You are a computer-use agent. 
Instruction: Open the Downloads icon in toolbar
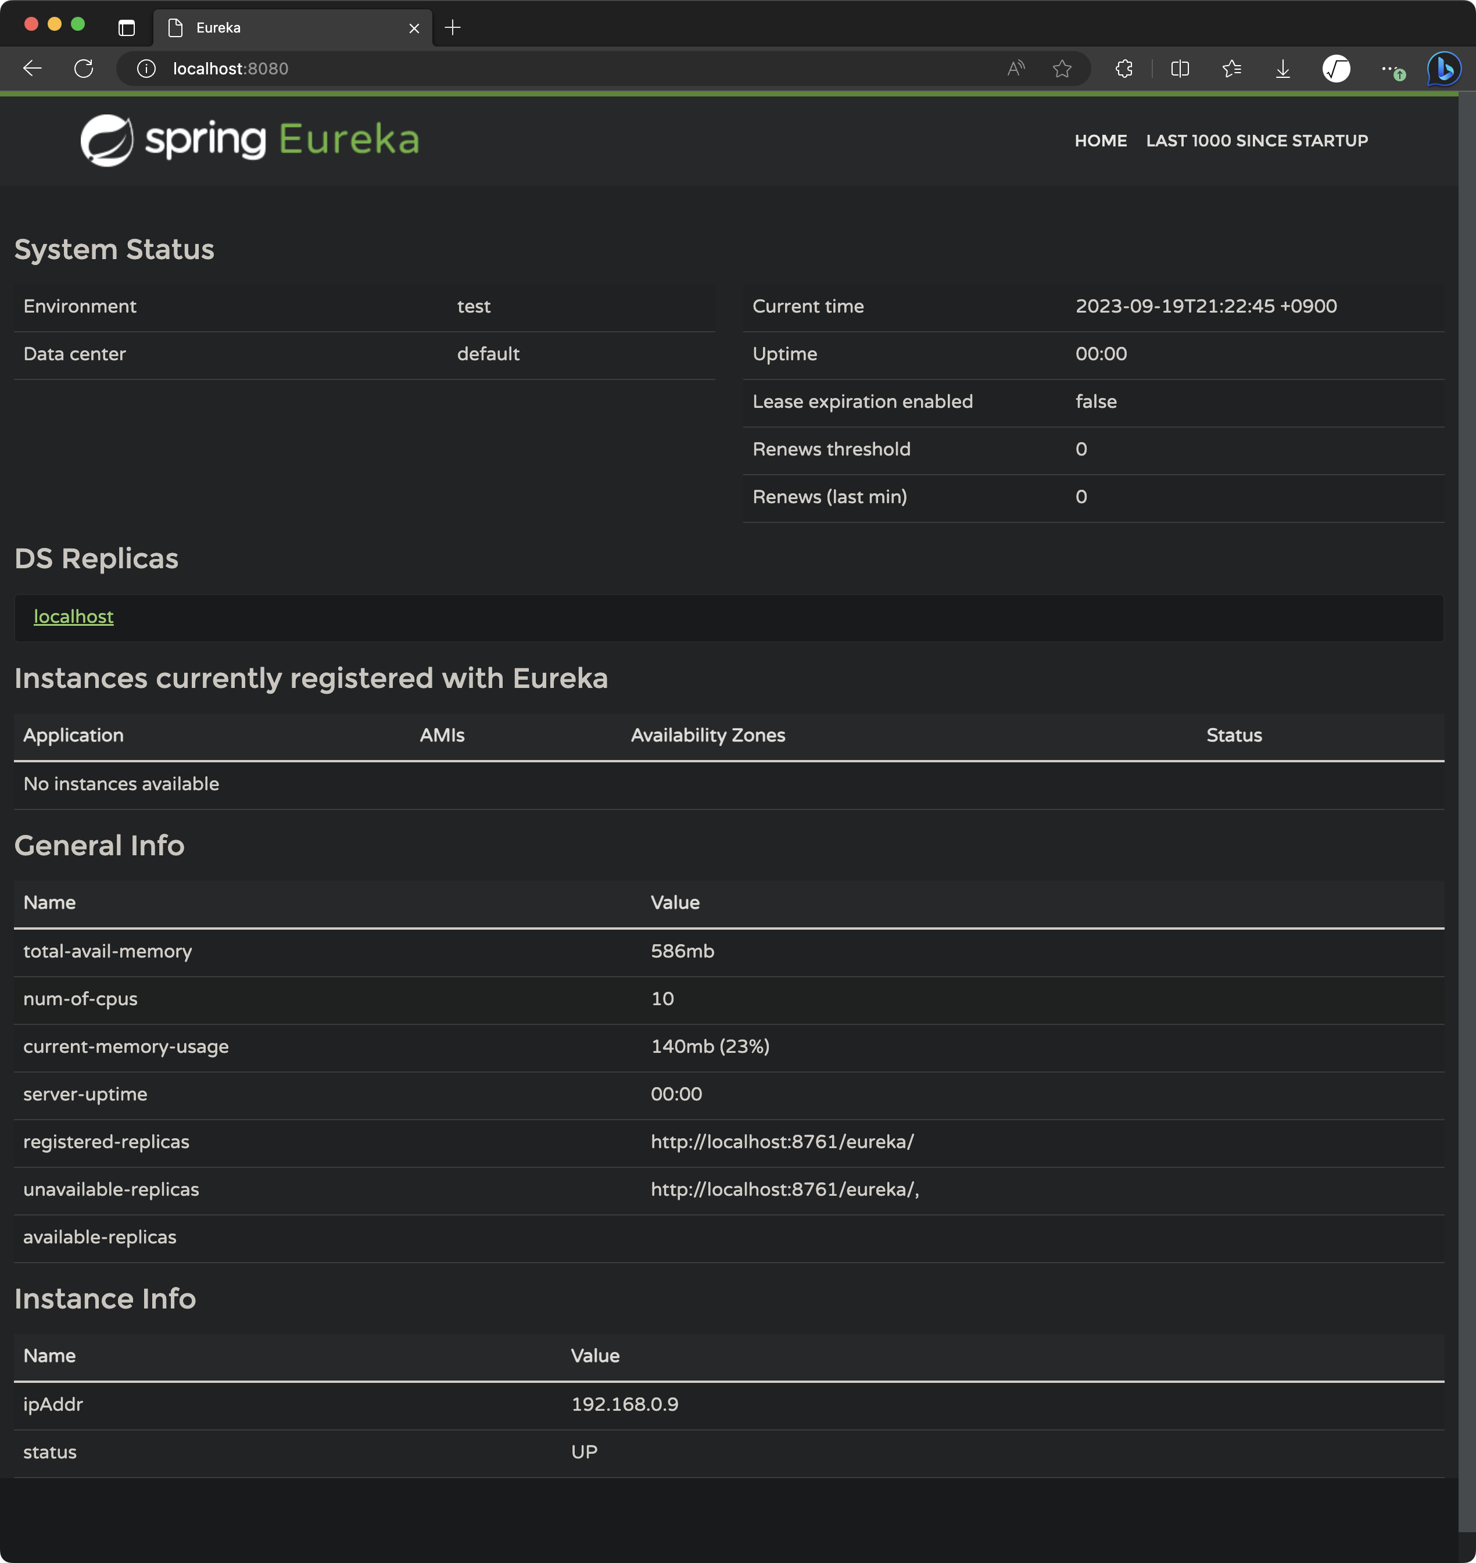pyautogui.click(x=1282, y=69)
